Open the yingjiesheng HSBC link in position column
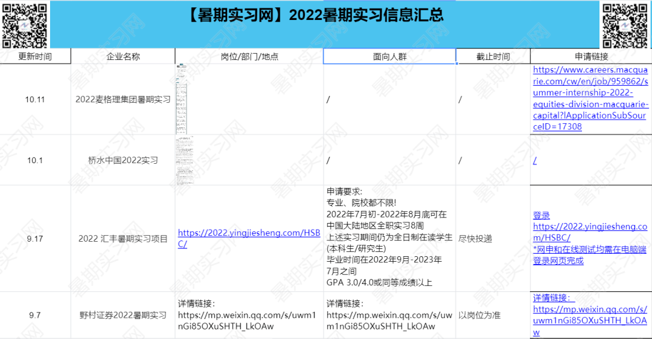Viewport: 652px width, 339px height. (249, 238)
